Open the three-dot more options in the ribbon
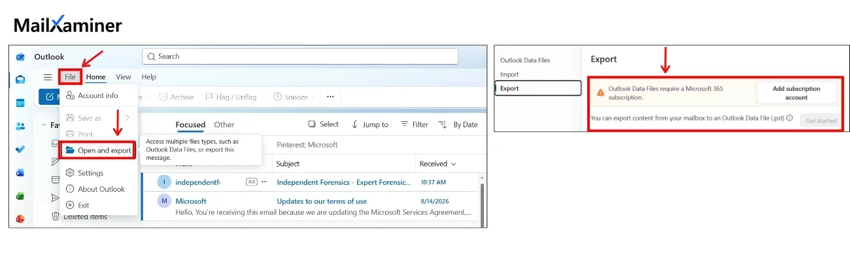The image size is (850, 261). tap(330, 97)
